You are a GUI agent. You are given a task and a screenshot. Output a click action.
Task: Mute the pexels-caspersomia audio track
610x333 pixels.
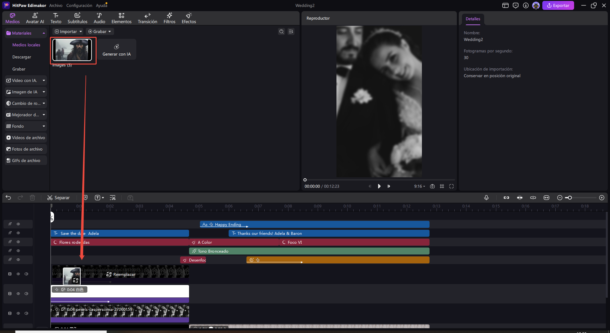[26, 313]
